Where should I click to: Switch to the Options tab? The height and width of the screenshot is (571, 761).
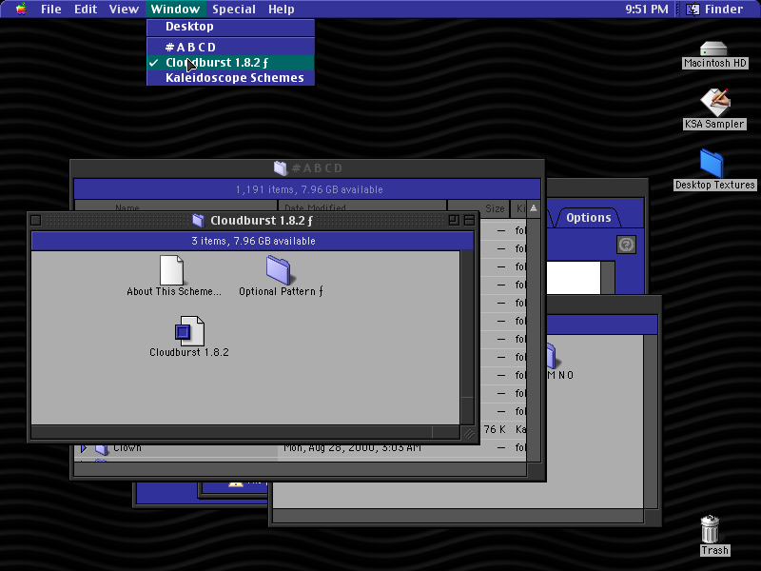click(588, 218)
